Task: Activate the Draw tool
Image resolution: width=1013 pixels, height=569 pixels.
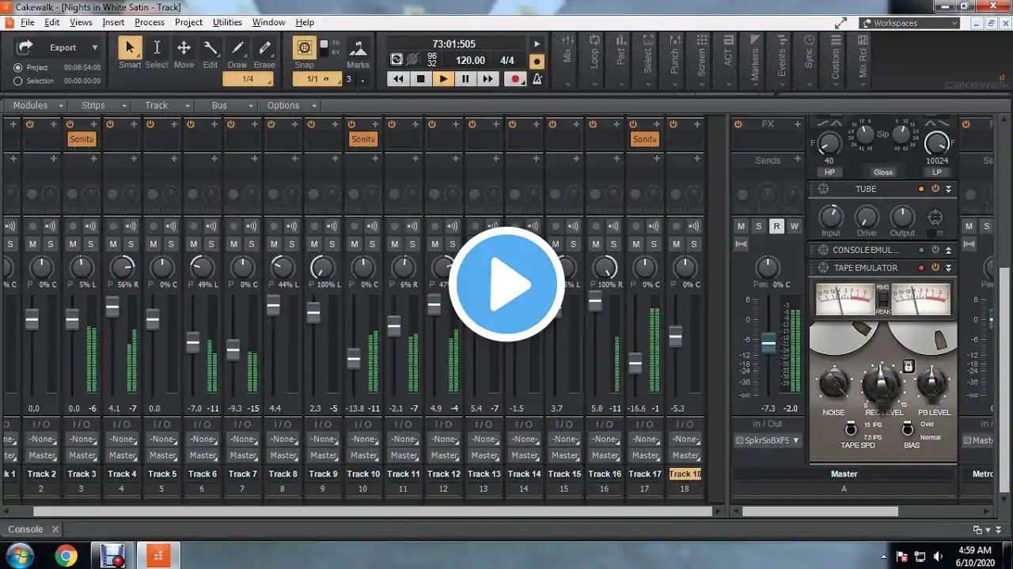Action: 237,49
